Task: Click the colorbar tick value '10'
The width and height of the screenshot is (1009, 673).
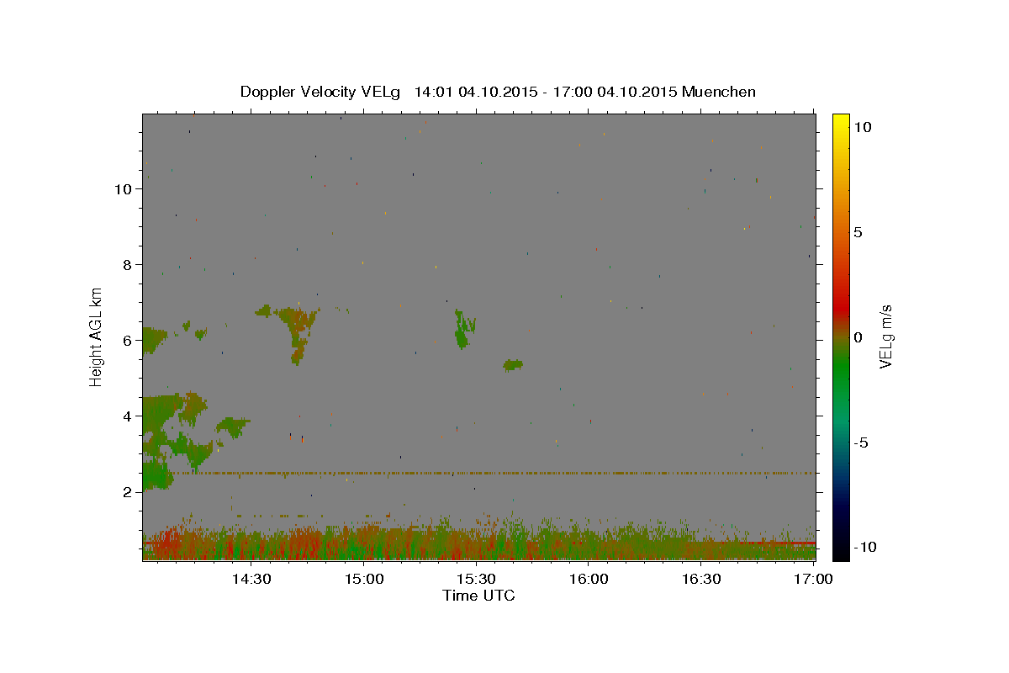Action: [862, 126]
